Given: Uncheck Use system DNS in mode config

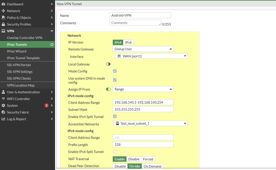Looking at the screenshot, I should tap(115, 80).
